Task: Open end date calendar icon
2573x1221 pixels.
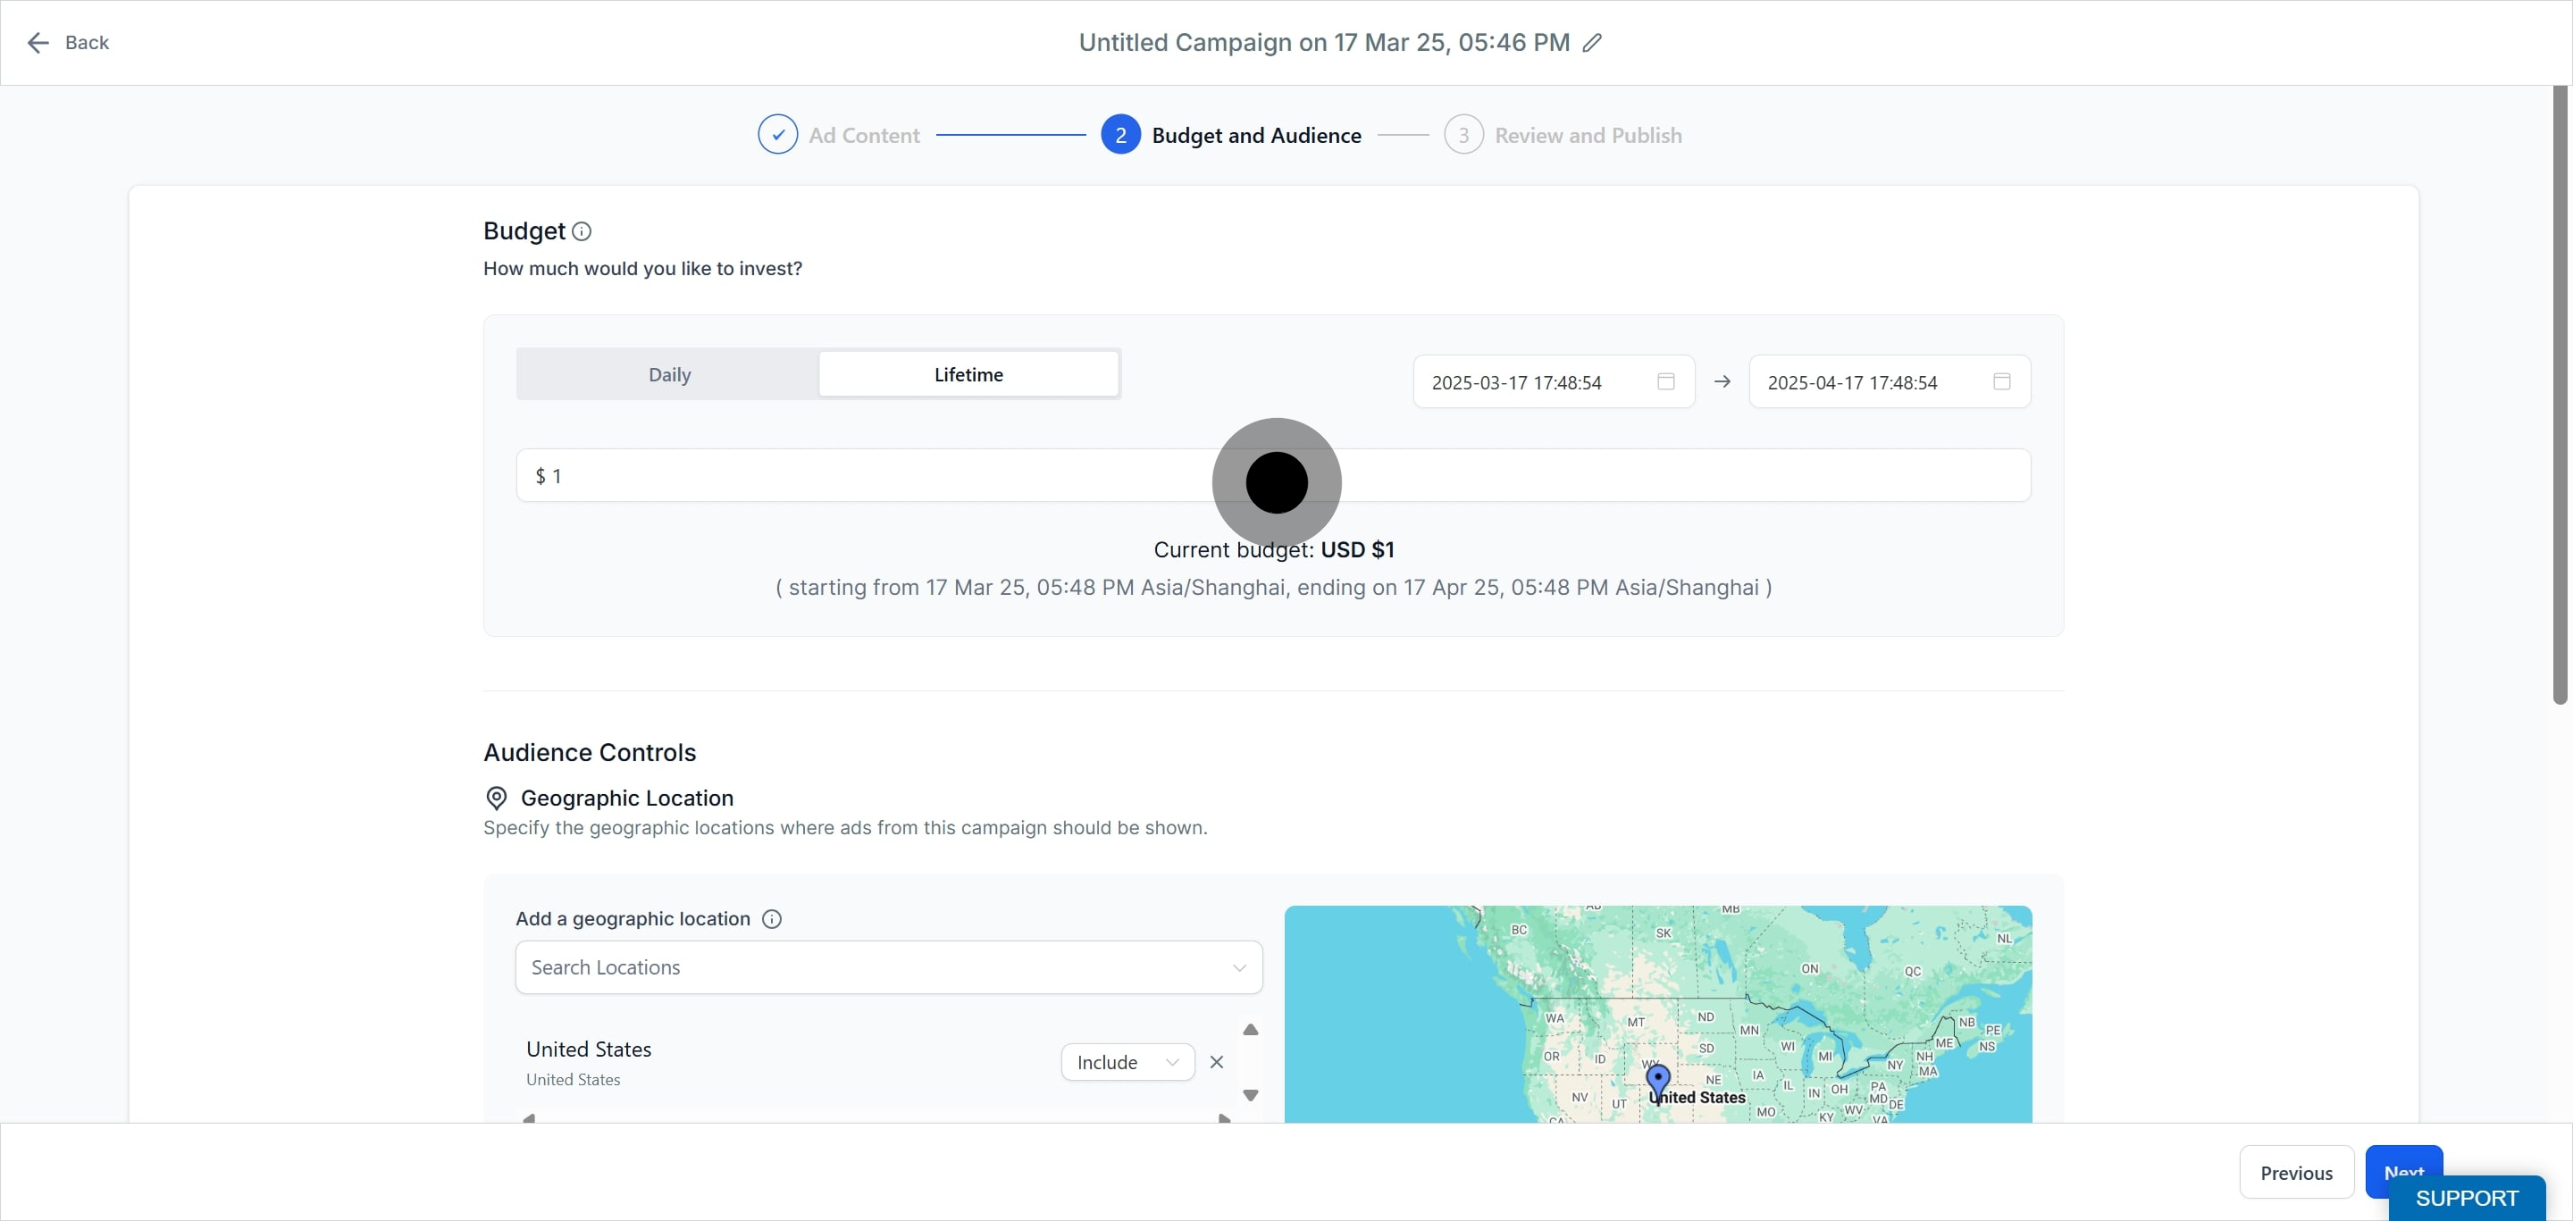Action: click(2000, 381)
